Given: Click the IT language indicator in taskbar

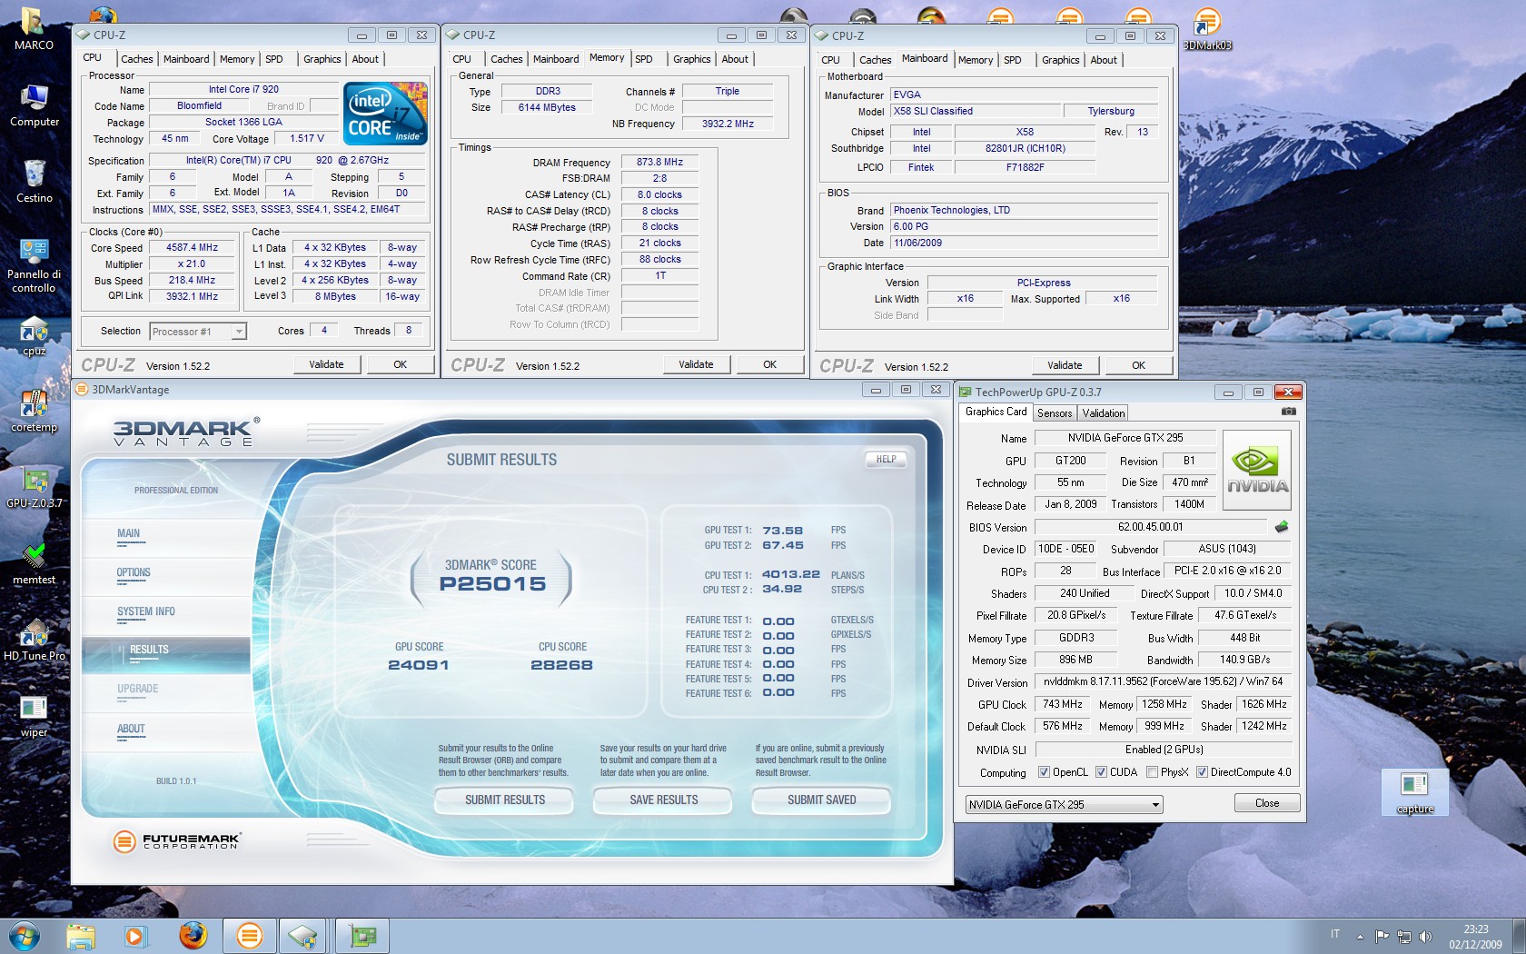Looking at the screenshot, I should tap(1335, 934).
